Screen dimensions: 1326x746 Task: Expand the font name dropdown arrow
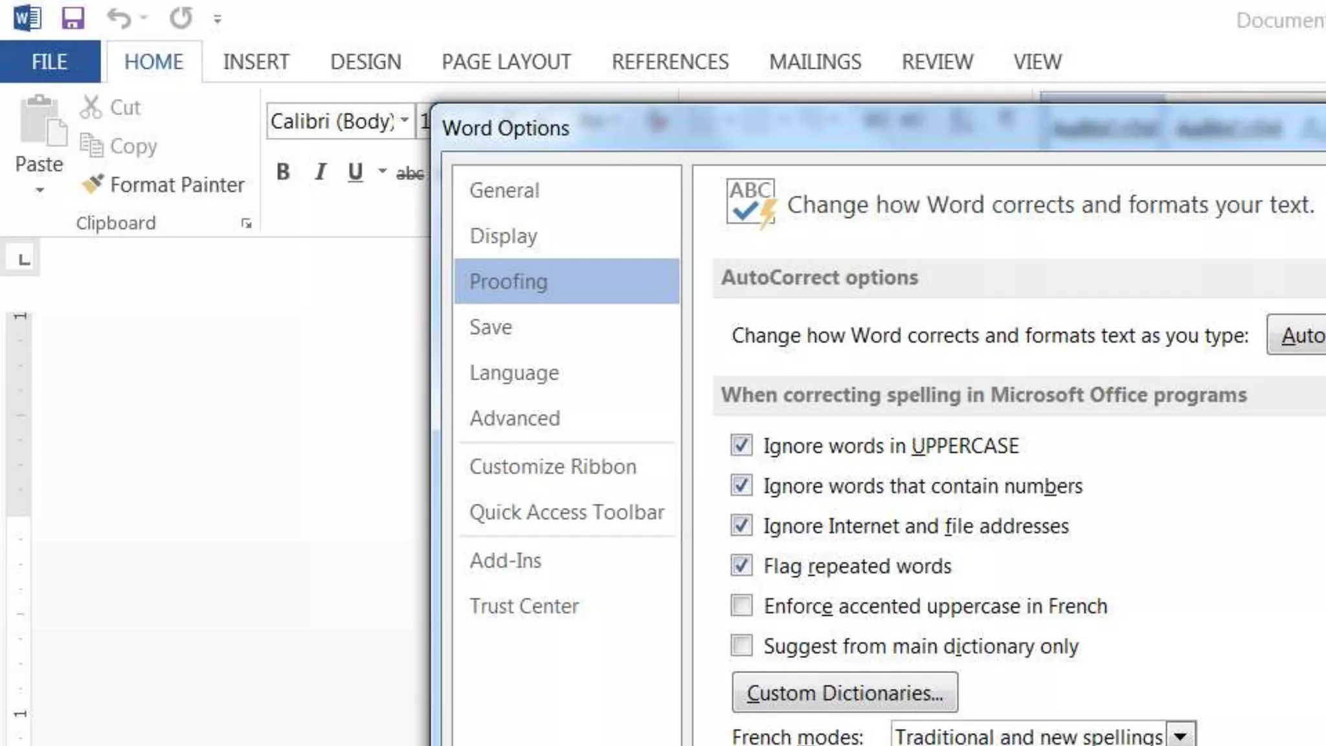(x=405, y=120)
